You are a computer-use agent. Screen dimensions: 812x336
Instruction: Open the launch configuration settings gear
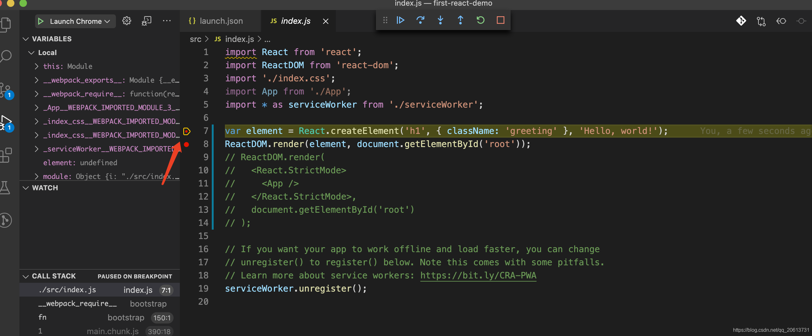(126, 20)
